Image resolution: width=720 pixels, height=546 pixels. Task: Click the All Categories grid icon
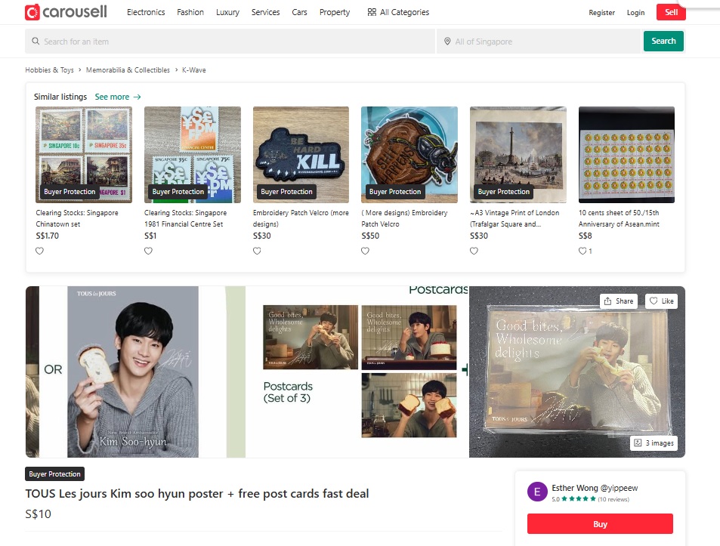pyautogui.click(x=372, y=12)
